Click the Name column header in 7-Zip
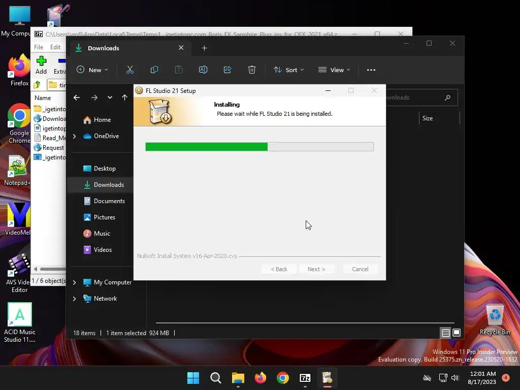520x390 pixels. click(43, 98)
